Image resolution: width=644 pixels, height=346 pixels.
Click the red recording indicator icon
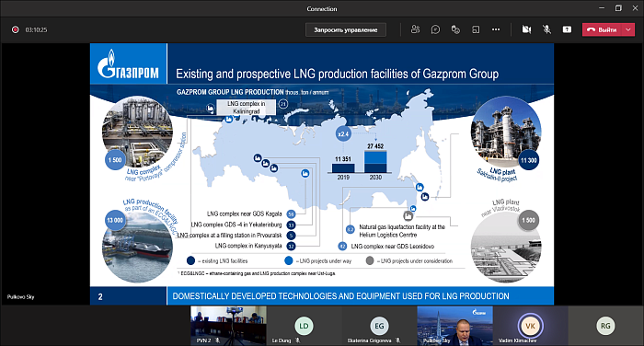[x=16, y=29]
